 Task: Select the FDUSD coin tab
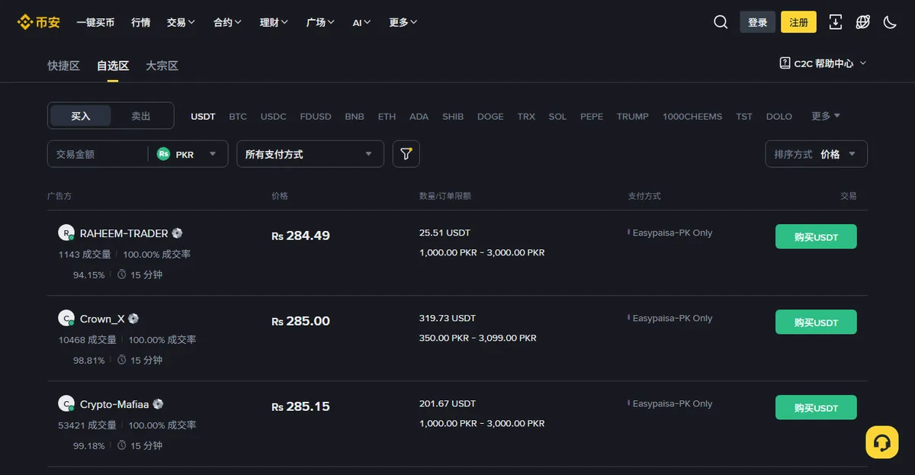[x=316, y=117]
